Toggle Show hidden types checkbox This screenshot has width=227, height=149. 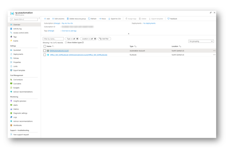tap(66, 43)
